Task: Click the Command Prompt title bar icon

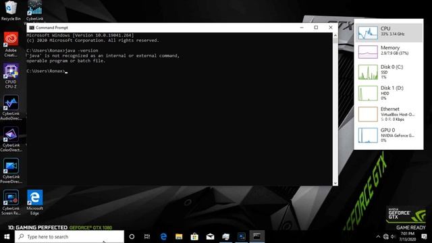Action: [x=32, y=28]
